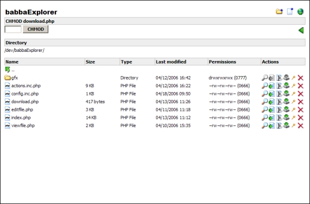Viewport: 310px width, 204px height.
Task: Click rename icon for download.php
Action: (279, 102)
